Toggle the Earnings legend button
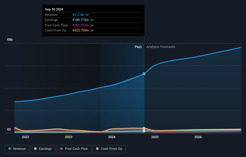 (43, 149)
